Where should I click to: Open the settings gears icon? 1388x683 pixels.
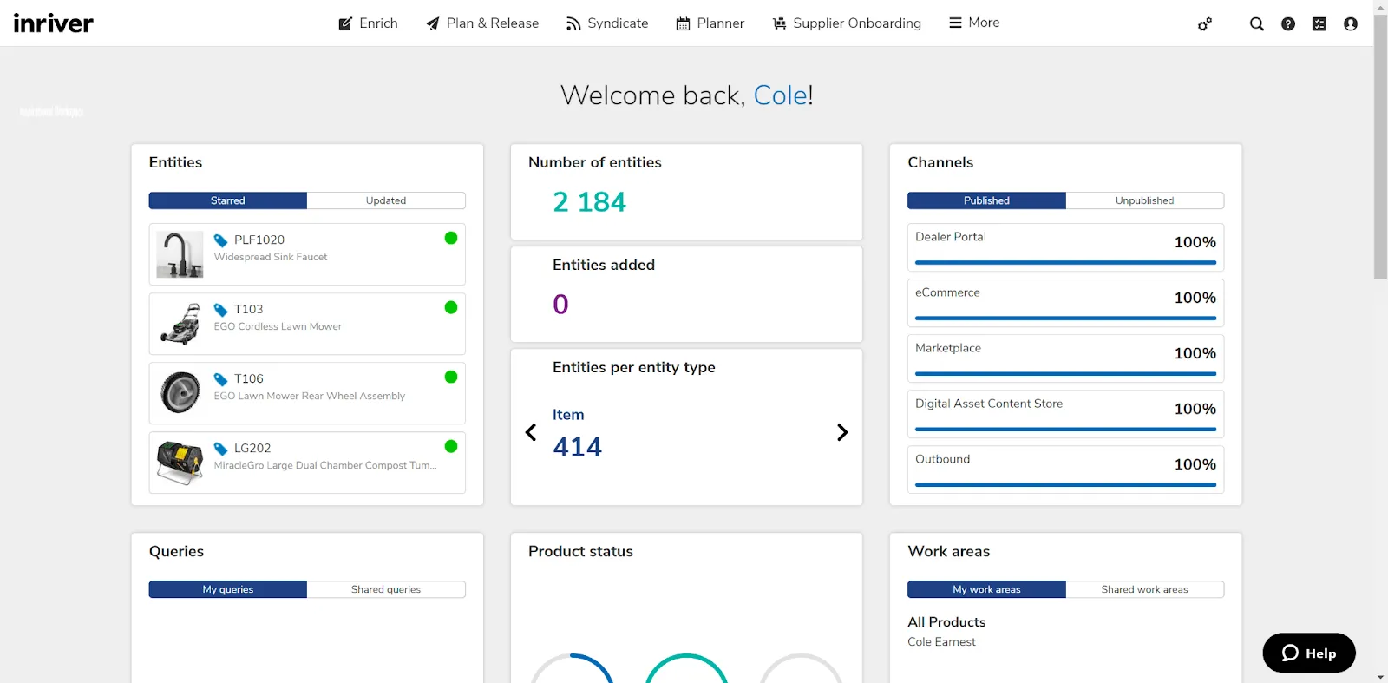[1205, 24]
